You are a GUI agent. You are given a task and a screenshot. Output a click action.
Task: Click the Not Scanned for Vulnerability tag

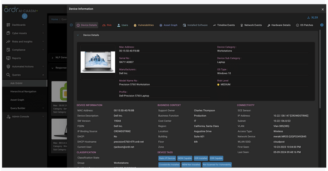point(217,165)
